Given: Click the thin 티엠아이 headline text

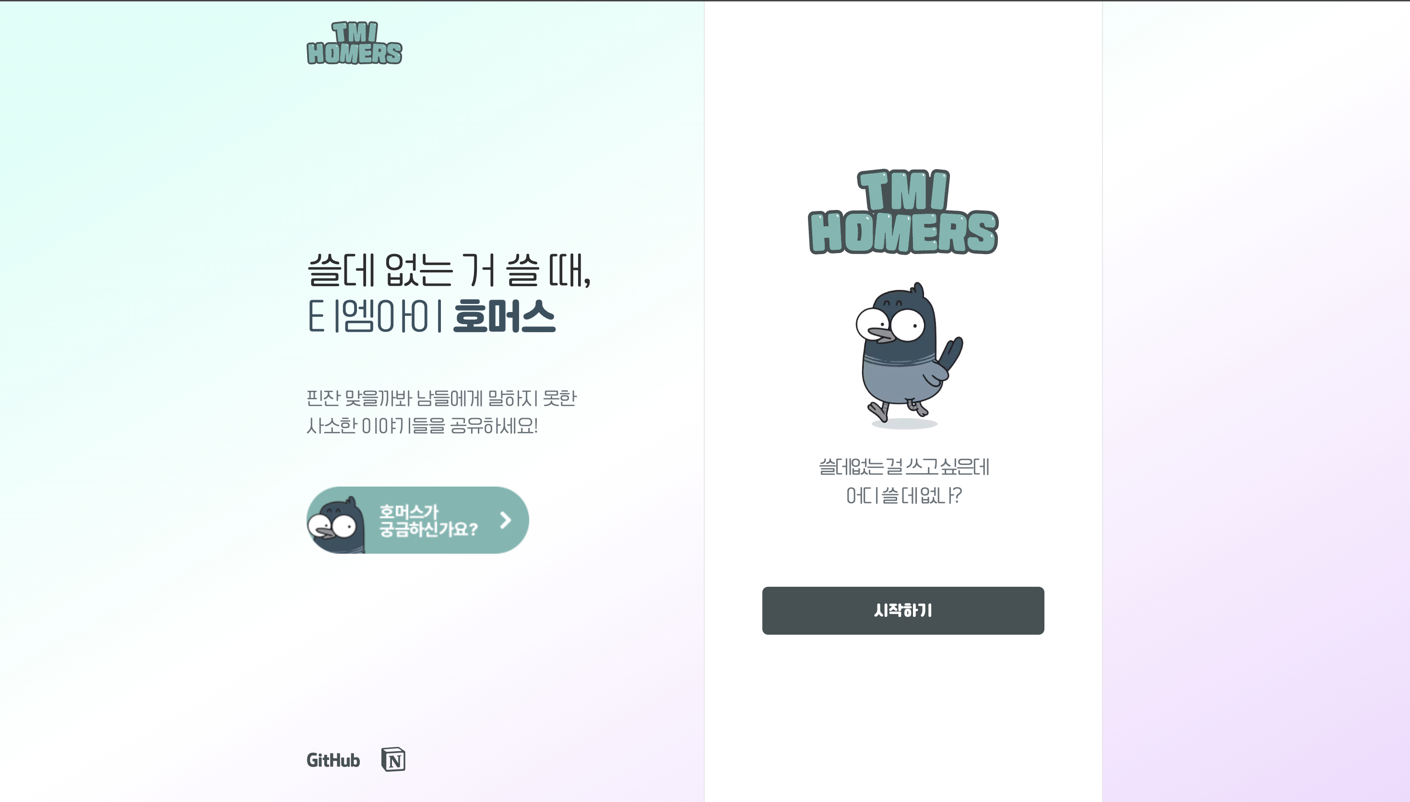Looking at the screenshot, I should [x=375, y=316].
